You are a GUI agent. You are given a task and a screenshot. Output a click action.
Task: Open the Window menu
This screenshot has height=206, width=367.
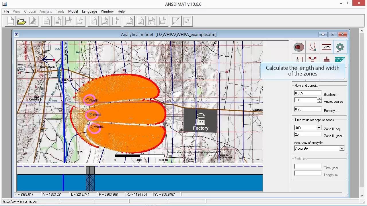click(107, 11)
